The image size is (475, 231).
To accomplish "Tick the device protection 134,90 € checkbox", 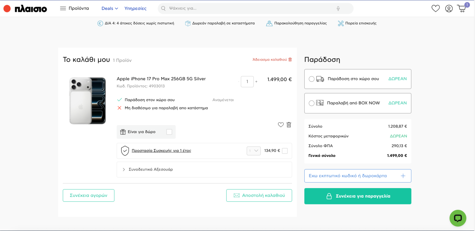I will coord(285,151).
